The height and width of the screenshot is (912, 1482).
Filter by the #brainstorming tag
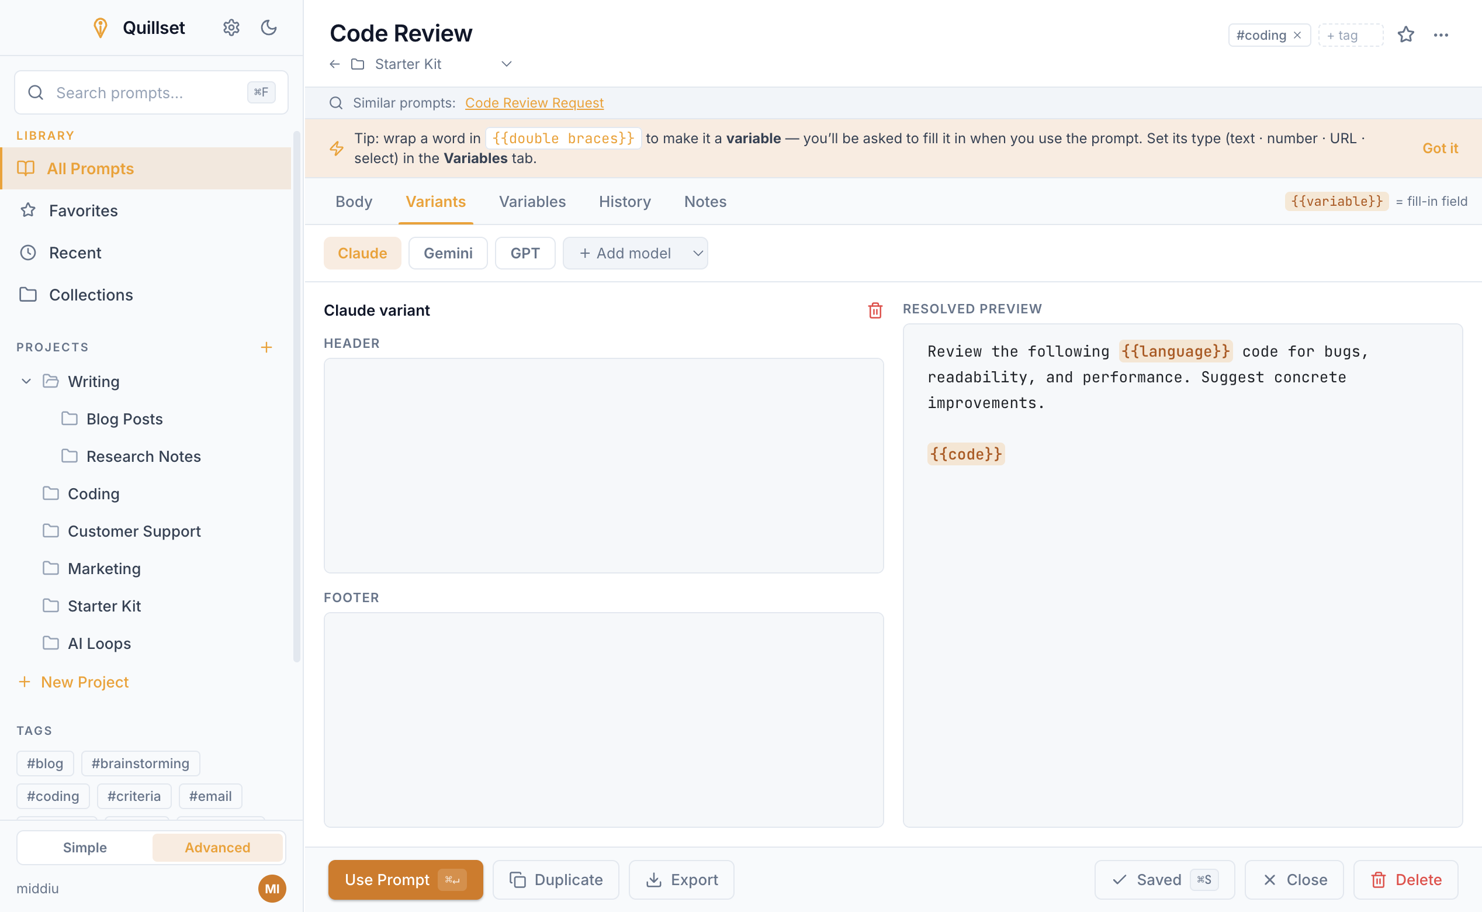tap(140, 764)
